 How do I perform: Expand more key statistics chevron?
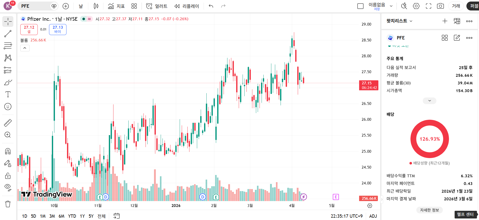(430, 101)
